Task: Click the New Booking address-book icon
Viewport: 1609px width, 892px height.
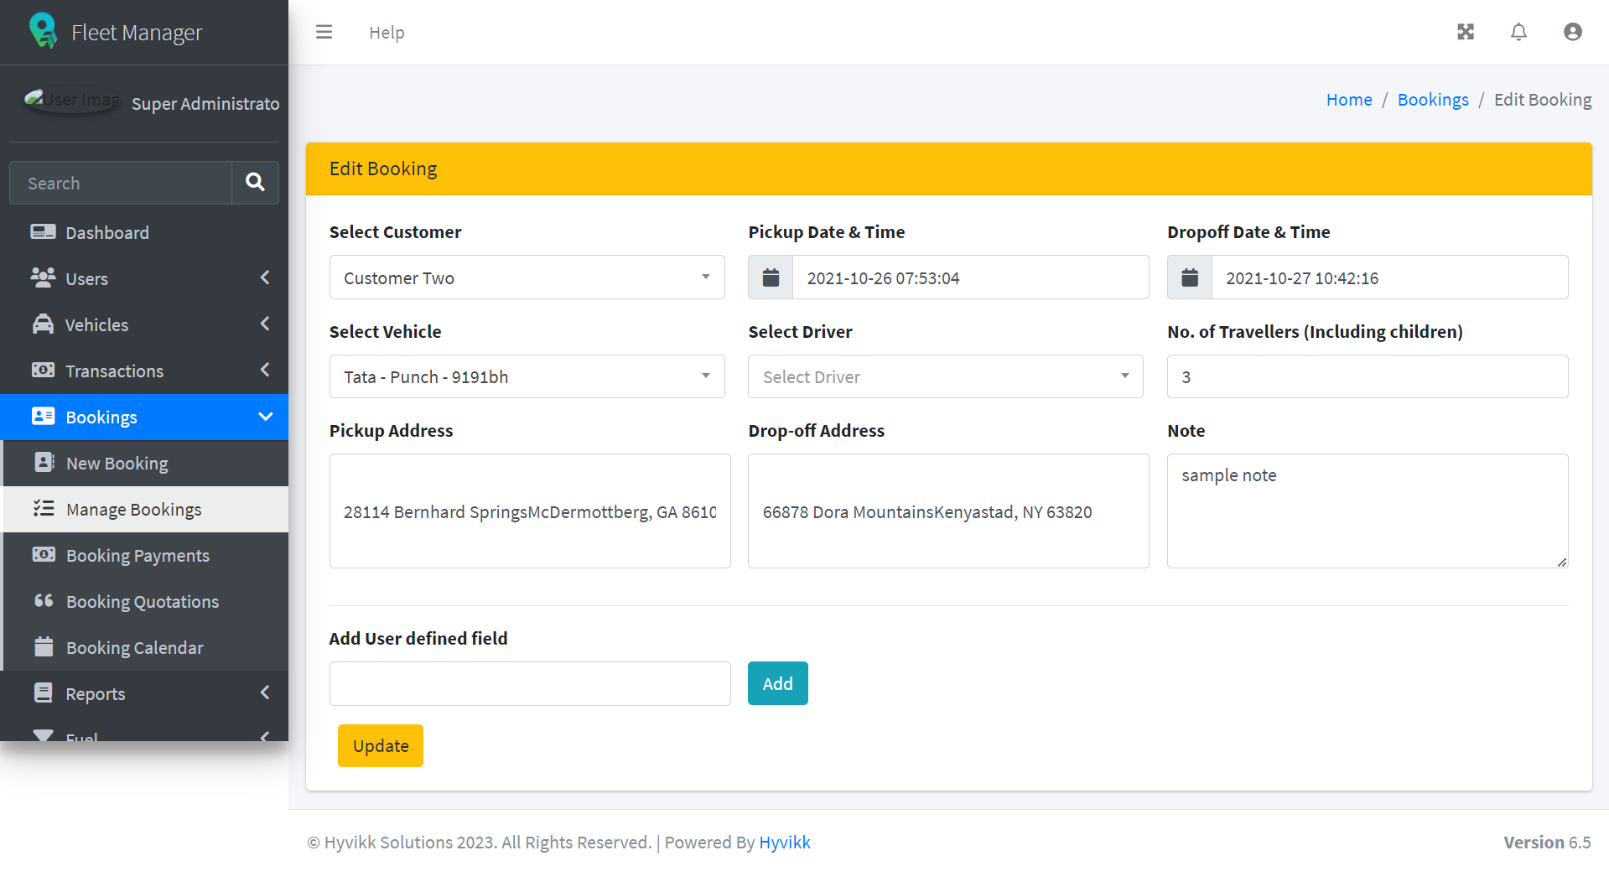Action: (44, 463)
